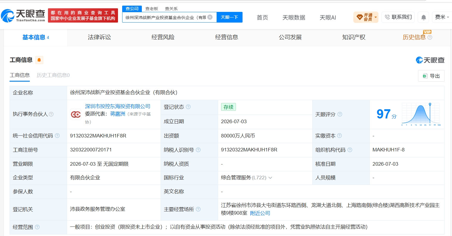
Task: Click the 存续 status badge
Action: [x=229, y=107]
